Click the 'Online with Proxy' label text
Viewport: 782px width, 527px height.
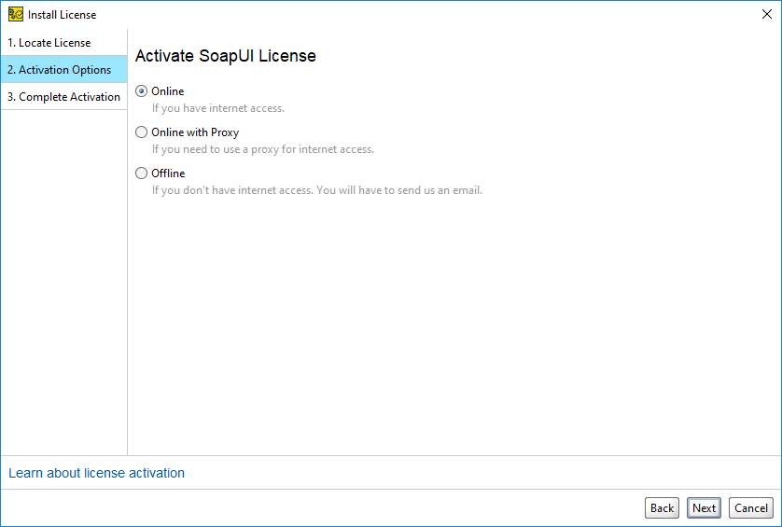tap(195, 132)
